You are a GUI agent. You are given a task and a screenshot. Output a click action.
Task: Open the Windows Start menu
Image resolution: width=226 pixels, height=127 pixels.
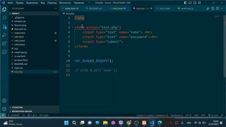coord(66,123)
